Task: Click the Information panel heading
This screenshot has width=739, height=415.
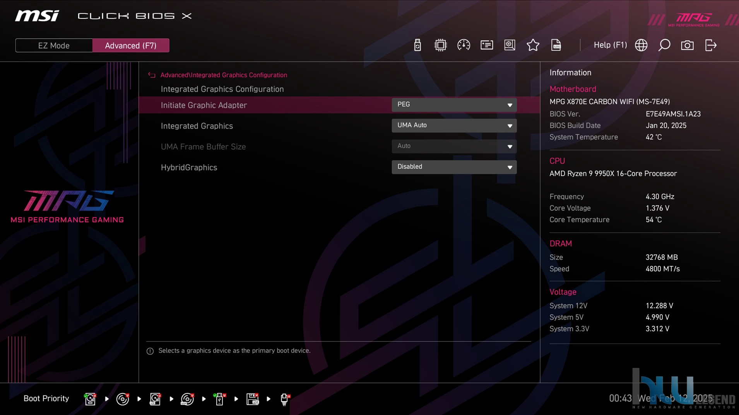Action: tap(570, 73)
